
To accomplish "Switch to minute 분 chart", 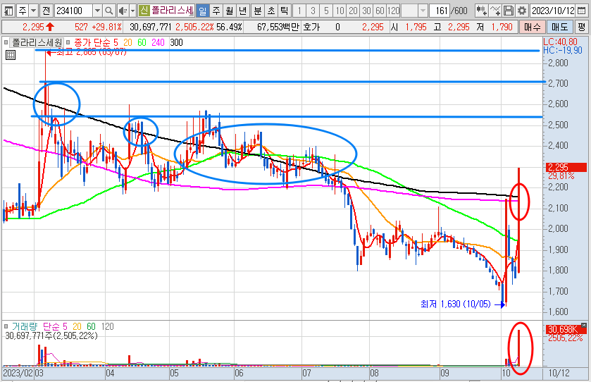I will click(x=258, y=11).
